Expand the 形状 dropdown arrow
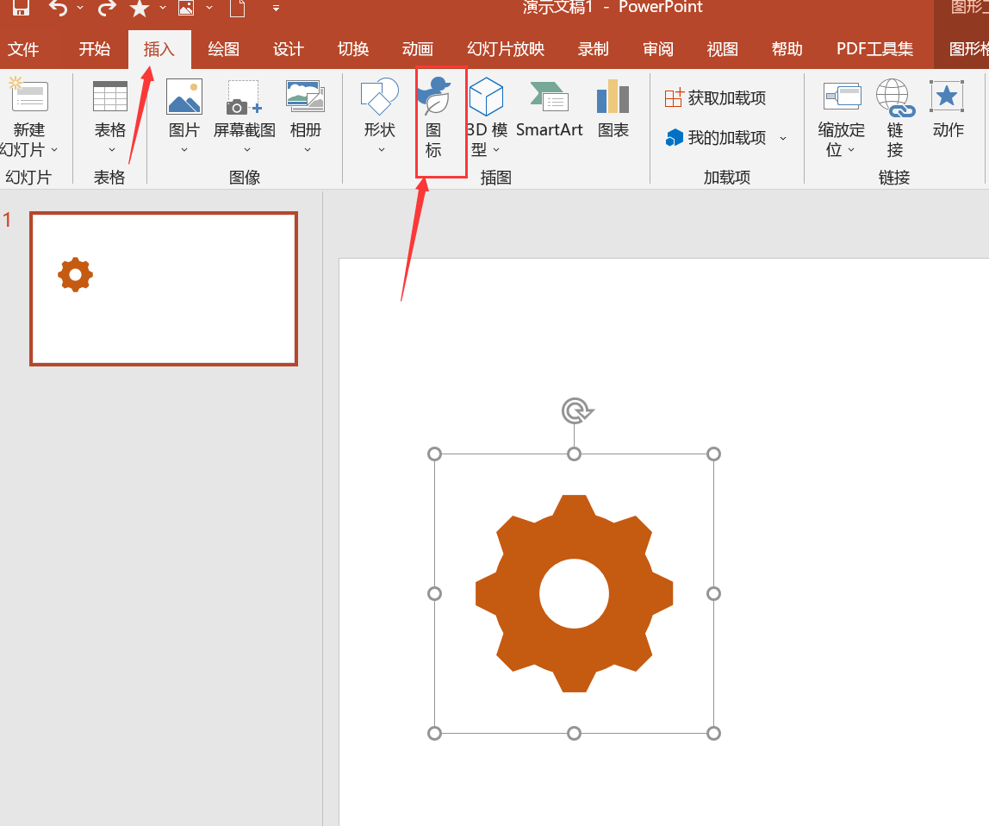This screenshot has width=989, height=826. pos(382,150)
